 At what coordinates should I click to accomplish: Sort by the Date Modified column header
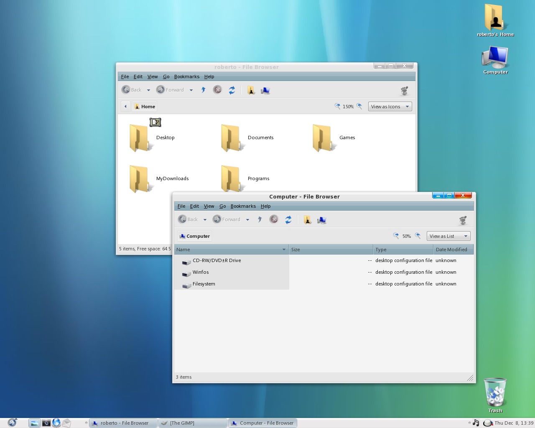coord(453,250)
